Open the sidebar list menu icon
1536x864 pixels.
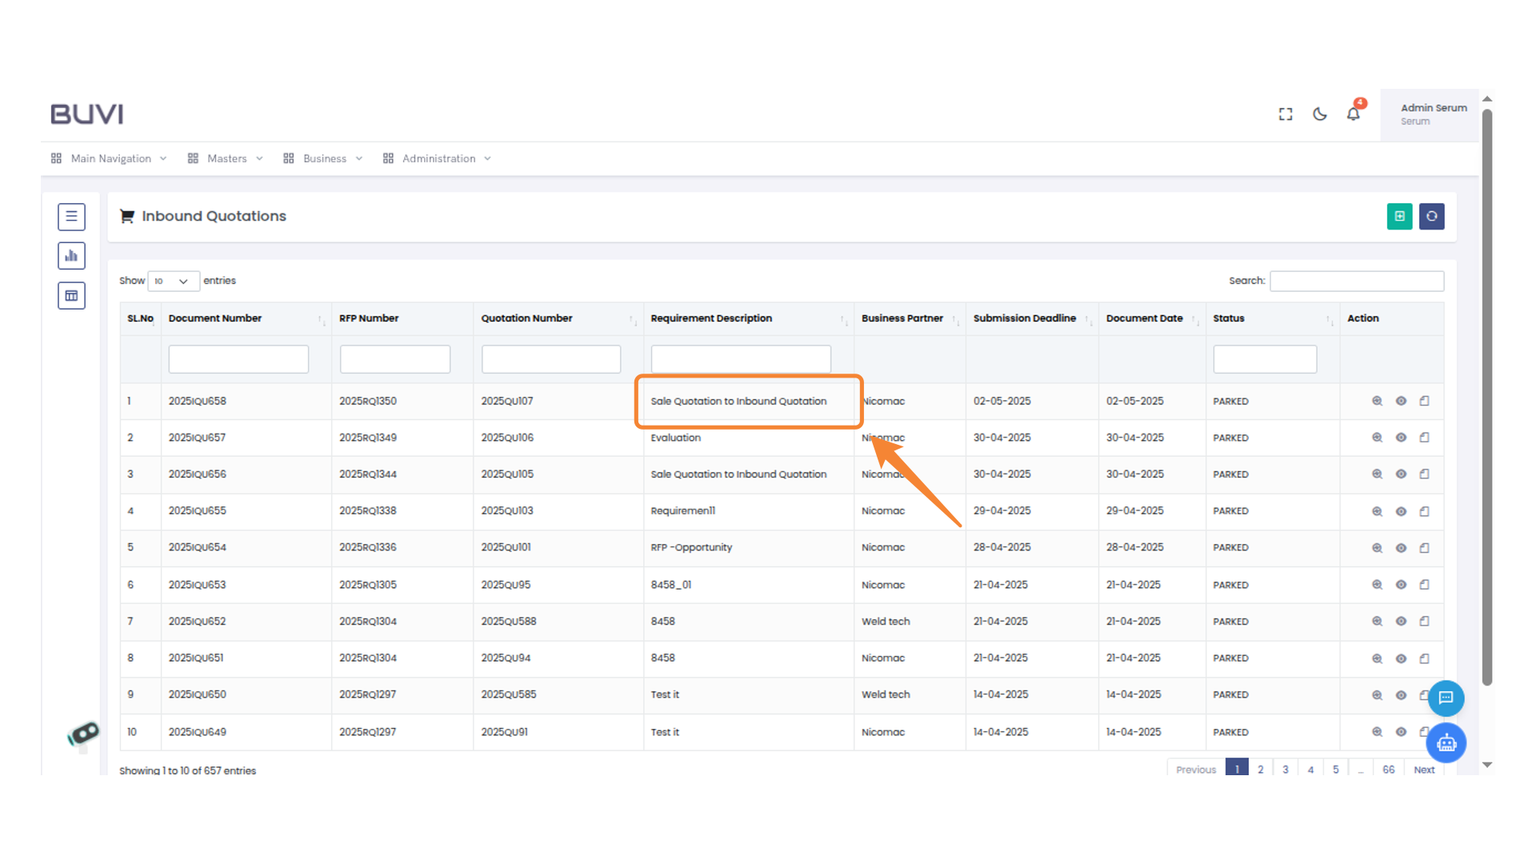click(x=71, y=216)
